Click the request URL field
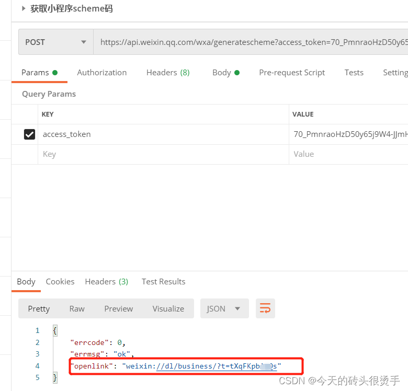The width and height of the screenshot is (408, 391). pos(251,42)
